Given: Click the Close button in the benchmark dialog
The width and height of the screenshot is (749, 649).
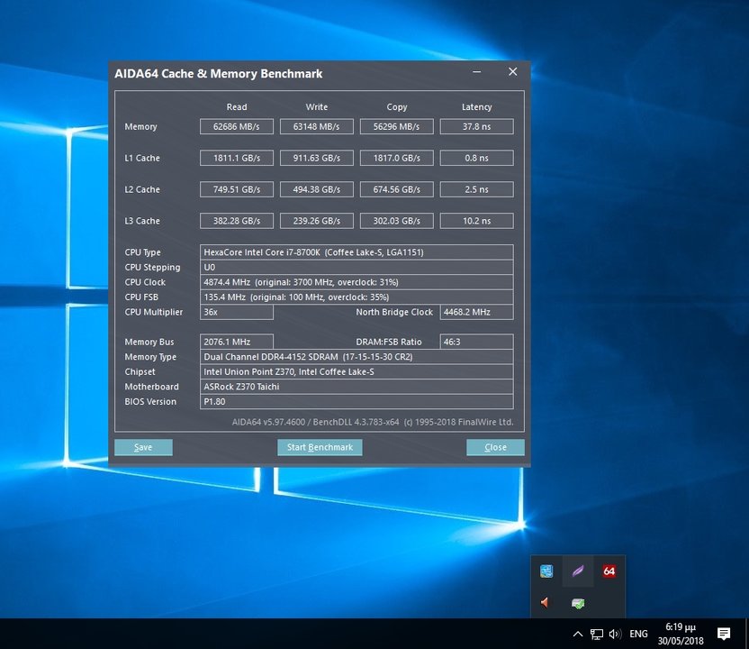Looking at the screenshot, I should (495, 447).
